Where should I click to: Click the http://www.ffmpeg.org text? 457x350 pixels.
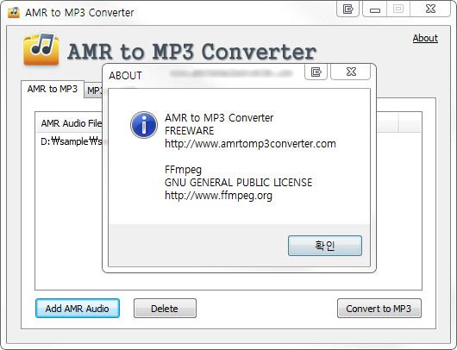point(218,196)
